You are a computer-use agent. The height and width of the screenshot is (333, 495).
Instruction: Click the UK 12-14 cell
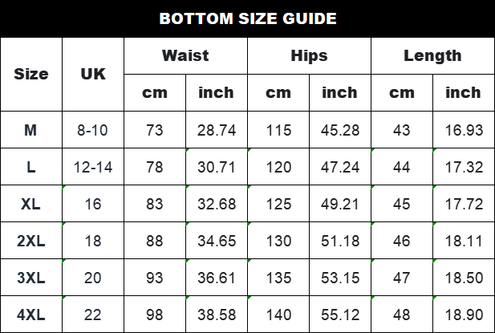(x=93, y=167)
